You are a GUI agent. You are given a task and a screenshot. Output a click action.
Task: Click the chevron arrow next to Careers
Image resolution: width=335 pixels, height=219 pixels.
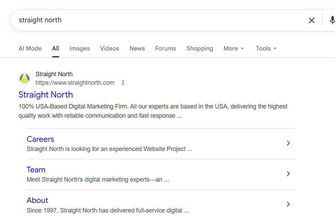288,143
